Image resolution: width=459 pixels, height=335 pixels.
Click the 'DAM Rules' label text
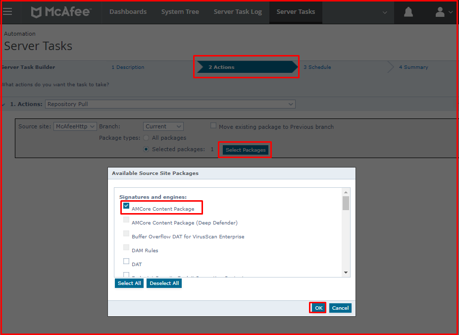[x=145, y=250]
